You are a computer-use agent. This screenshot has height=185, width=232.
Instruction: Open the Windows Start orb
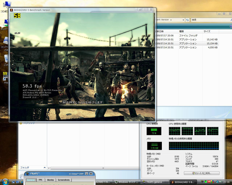point(5,182)
